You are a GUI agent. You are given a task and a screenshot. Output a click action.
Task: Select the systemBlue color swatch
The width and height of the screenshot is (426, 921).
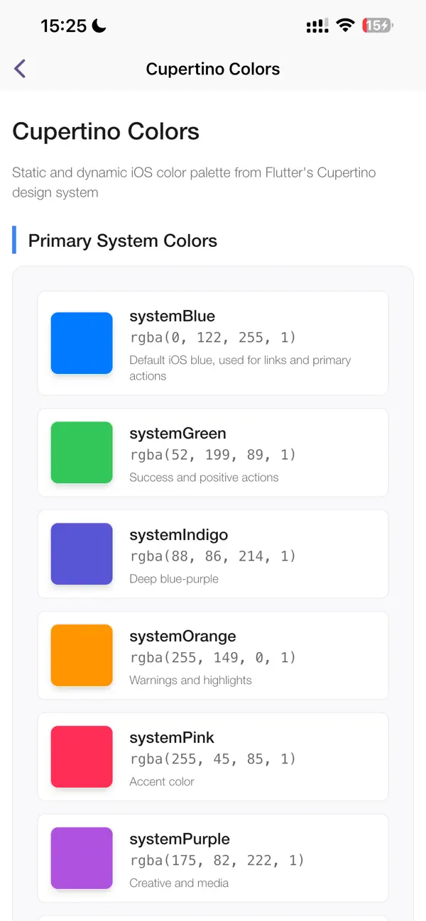pyautogui.click(x=82, y=343)
